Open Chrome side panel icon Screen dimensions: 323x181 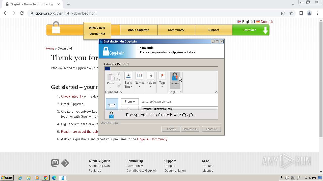click(301, 13)
